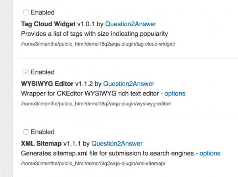Click the Enabled label above XML Sitemap
This screenshot has width=238, height=177.
(x=42, y=132)
